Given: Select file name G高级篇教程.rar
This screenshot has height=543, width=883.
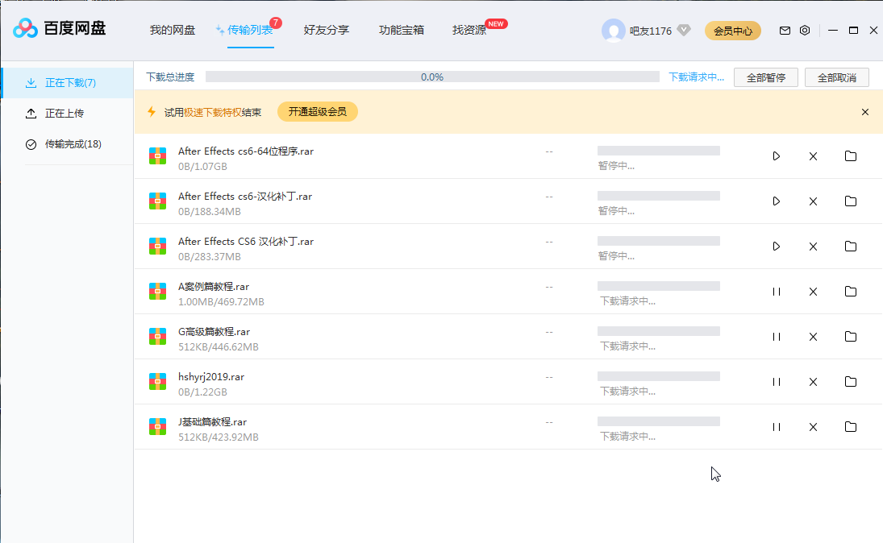Looking at the screenshot, I should coord(214,331).
